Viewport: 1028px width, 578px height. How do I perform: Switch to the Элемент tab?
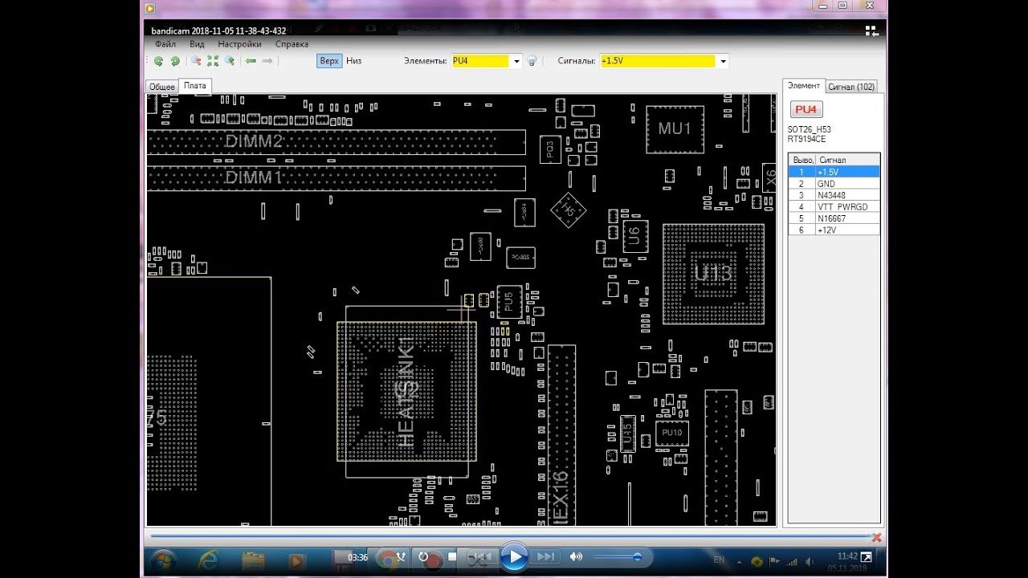(x=804, y=86)
